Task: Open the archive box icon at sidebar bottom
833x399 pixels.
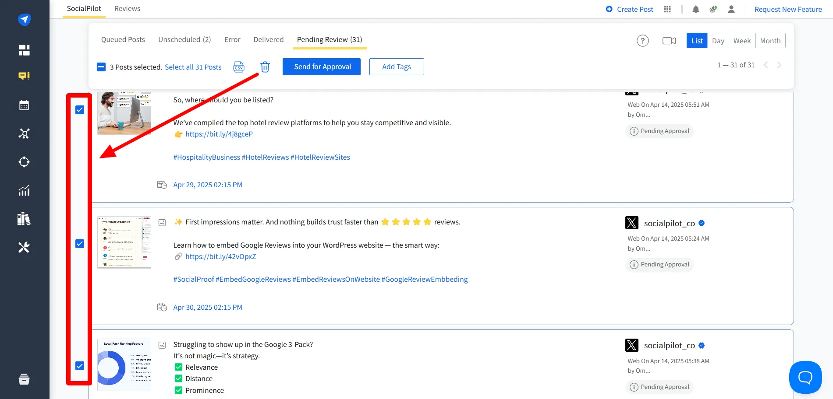Action: (x=24, y=379)
